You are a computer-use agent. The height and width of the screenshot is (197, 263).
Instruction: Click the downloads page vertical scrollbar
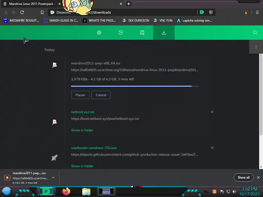pos(261,94)
